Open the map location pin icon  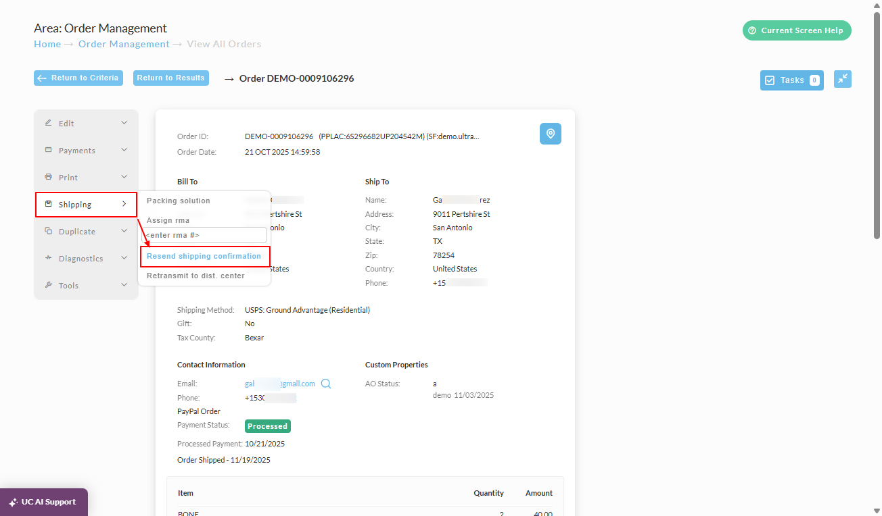pos(551,134)
